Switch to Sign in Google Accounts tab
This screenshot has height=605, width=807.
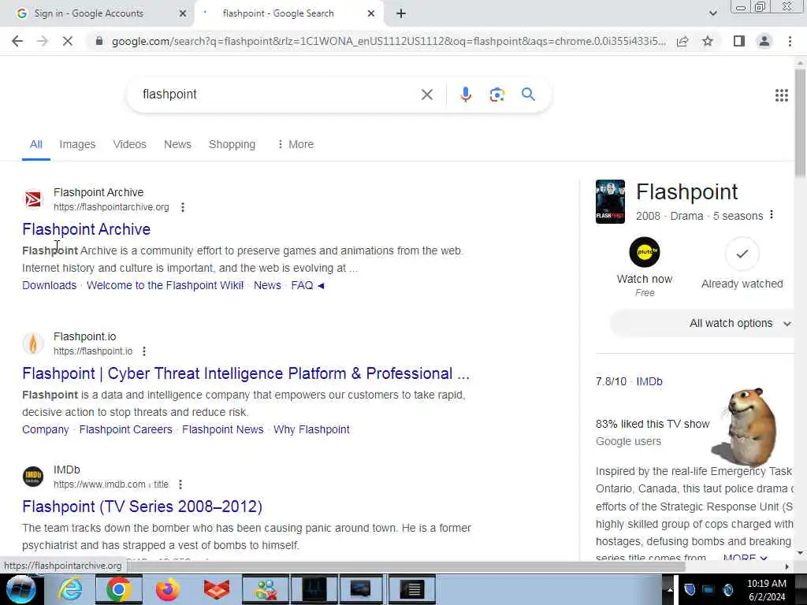tap(98, 14)
